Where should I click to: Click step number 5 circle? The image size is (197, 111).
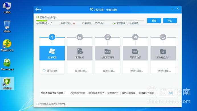[x=163, y=37]
